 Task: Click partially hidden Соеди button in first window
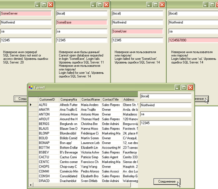(21, 99)
